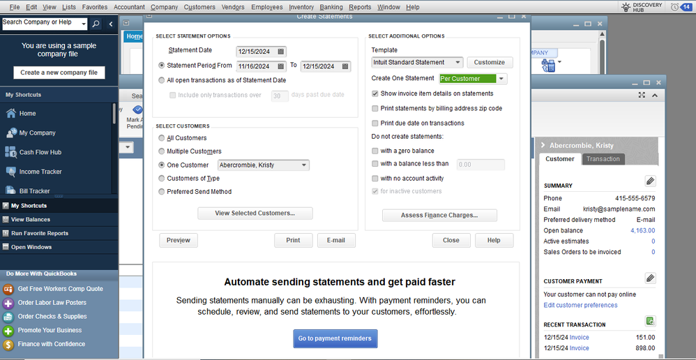Click calculator icon in Home window

tap(548, 66)
